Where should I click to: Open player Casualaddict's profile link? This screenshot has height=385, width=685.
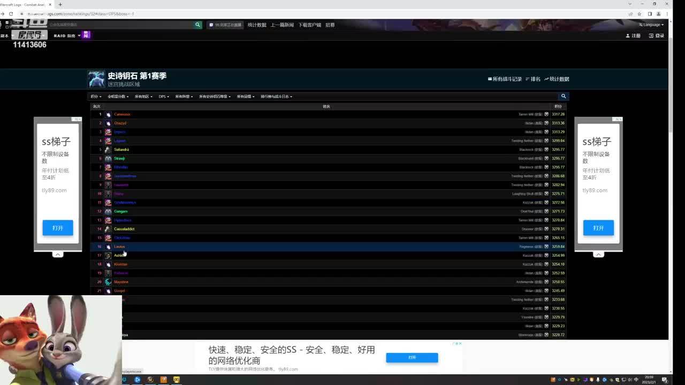124,229
